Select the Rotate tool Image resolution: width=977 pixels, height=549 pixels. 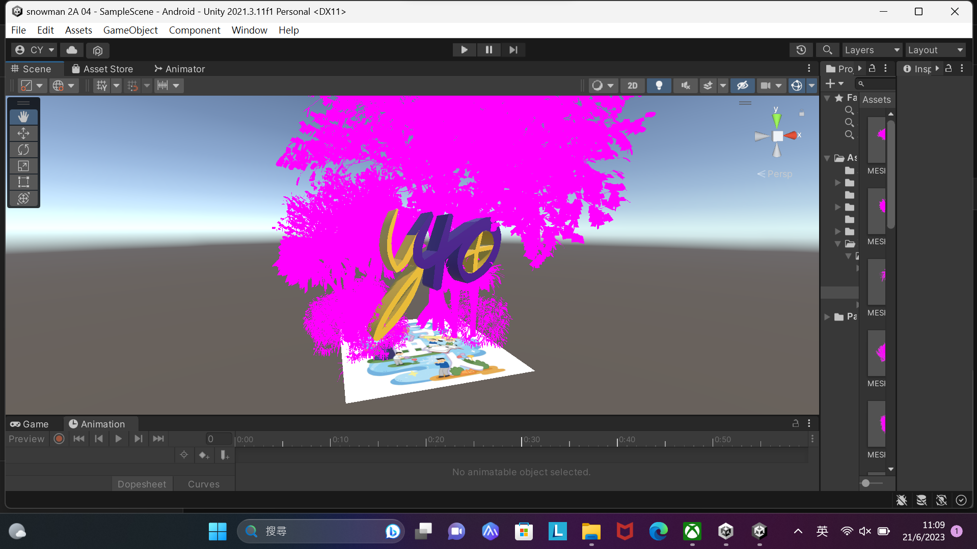[23, 150]
